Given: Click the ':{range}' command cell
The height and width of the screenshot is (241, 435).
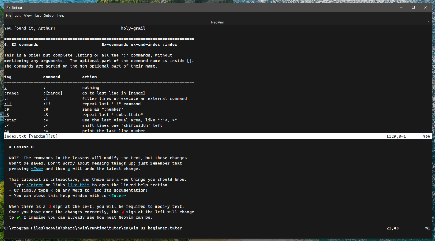Looking at the screenshot, I should point(53,93).
